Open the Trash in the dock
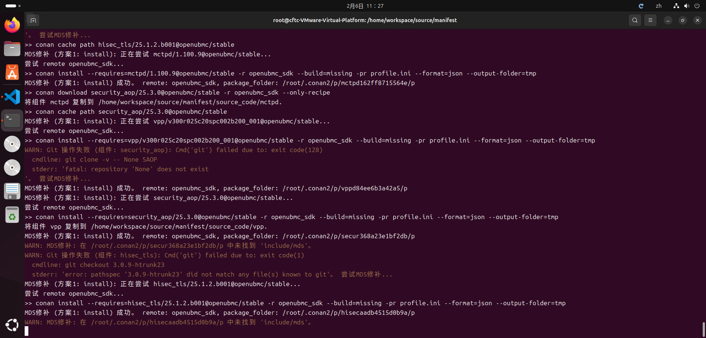The height and width of the screenshot is (338, 706). 12,215
